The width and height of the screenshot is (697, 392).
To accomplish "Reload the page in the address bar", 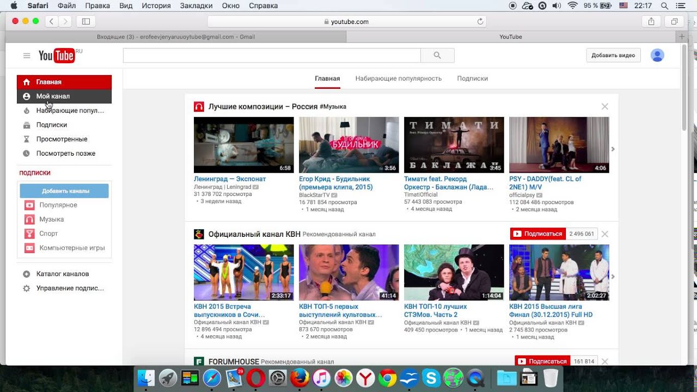I will (x=480, y=22).
